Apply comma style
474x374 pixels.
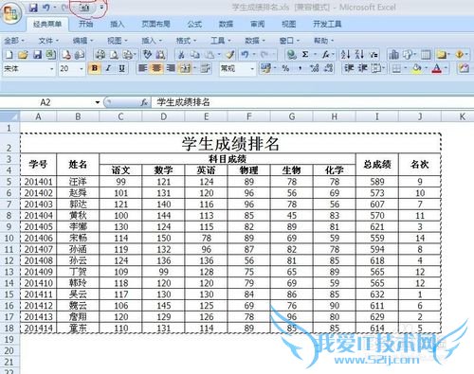coord(300,68)
